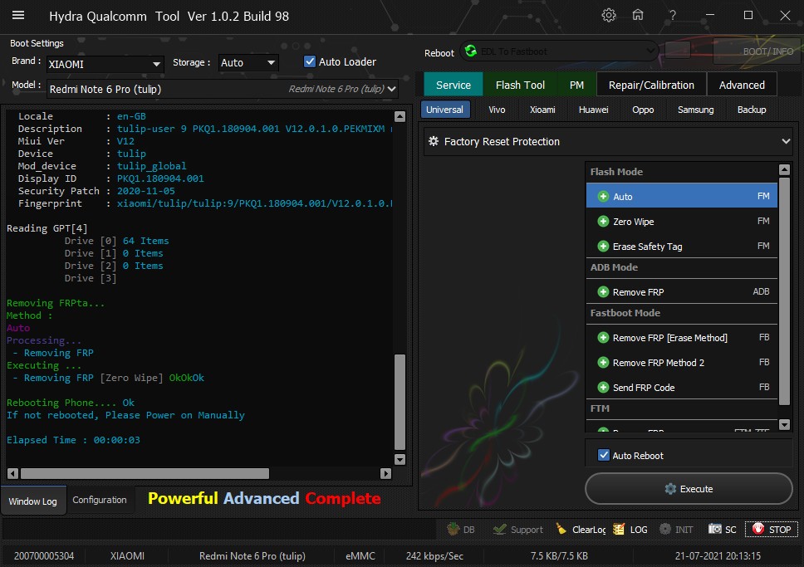The image size is (804, 567).
Task: Open the Reboot mode dropdown
Action: click(559, 51)
